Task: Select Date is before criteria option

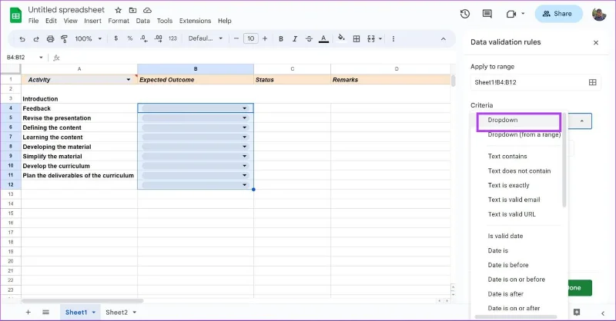Action: [x=508, y=265]
